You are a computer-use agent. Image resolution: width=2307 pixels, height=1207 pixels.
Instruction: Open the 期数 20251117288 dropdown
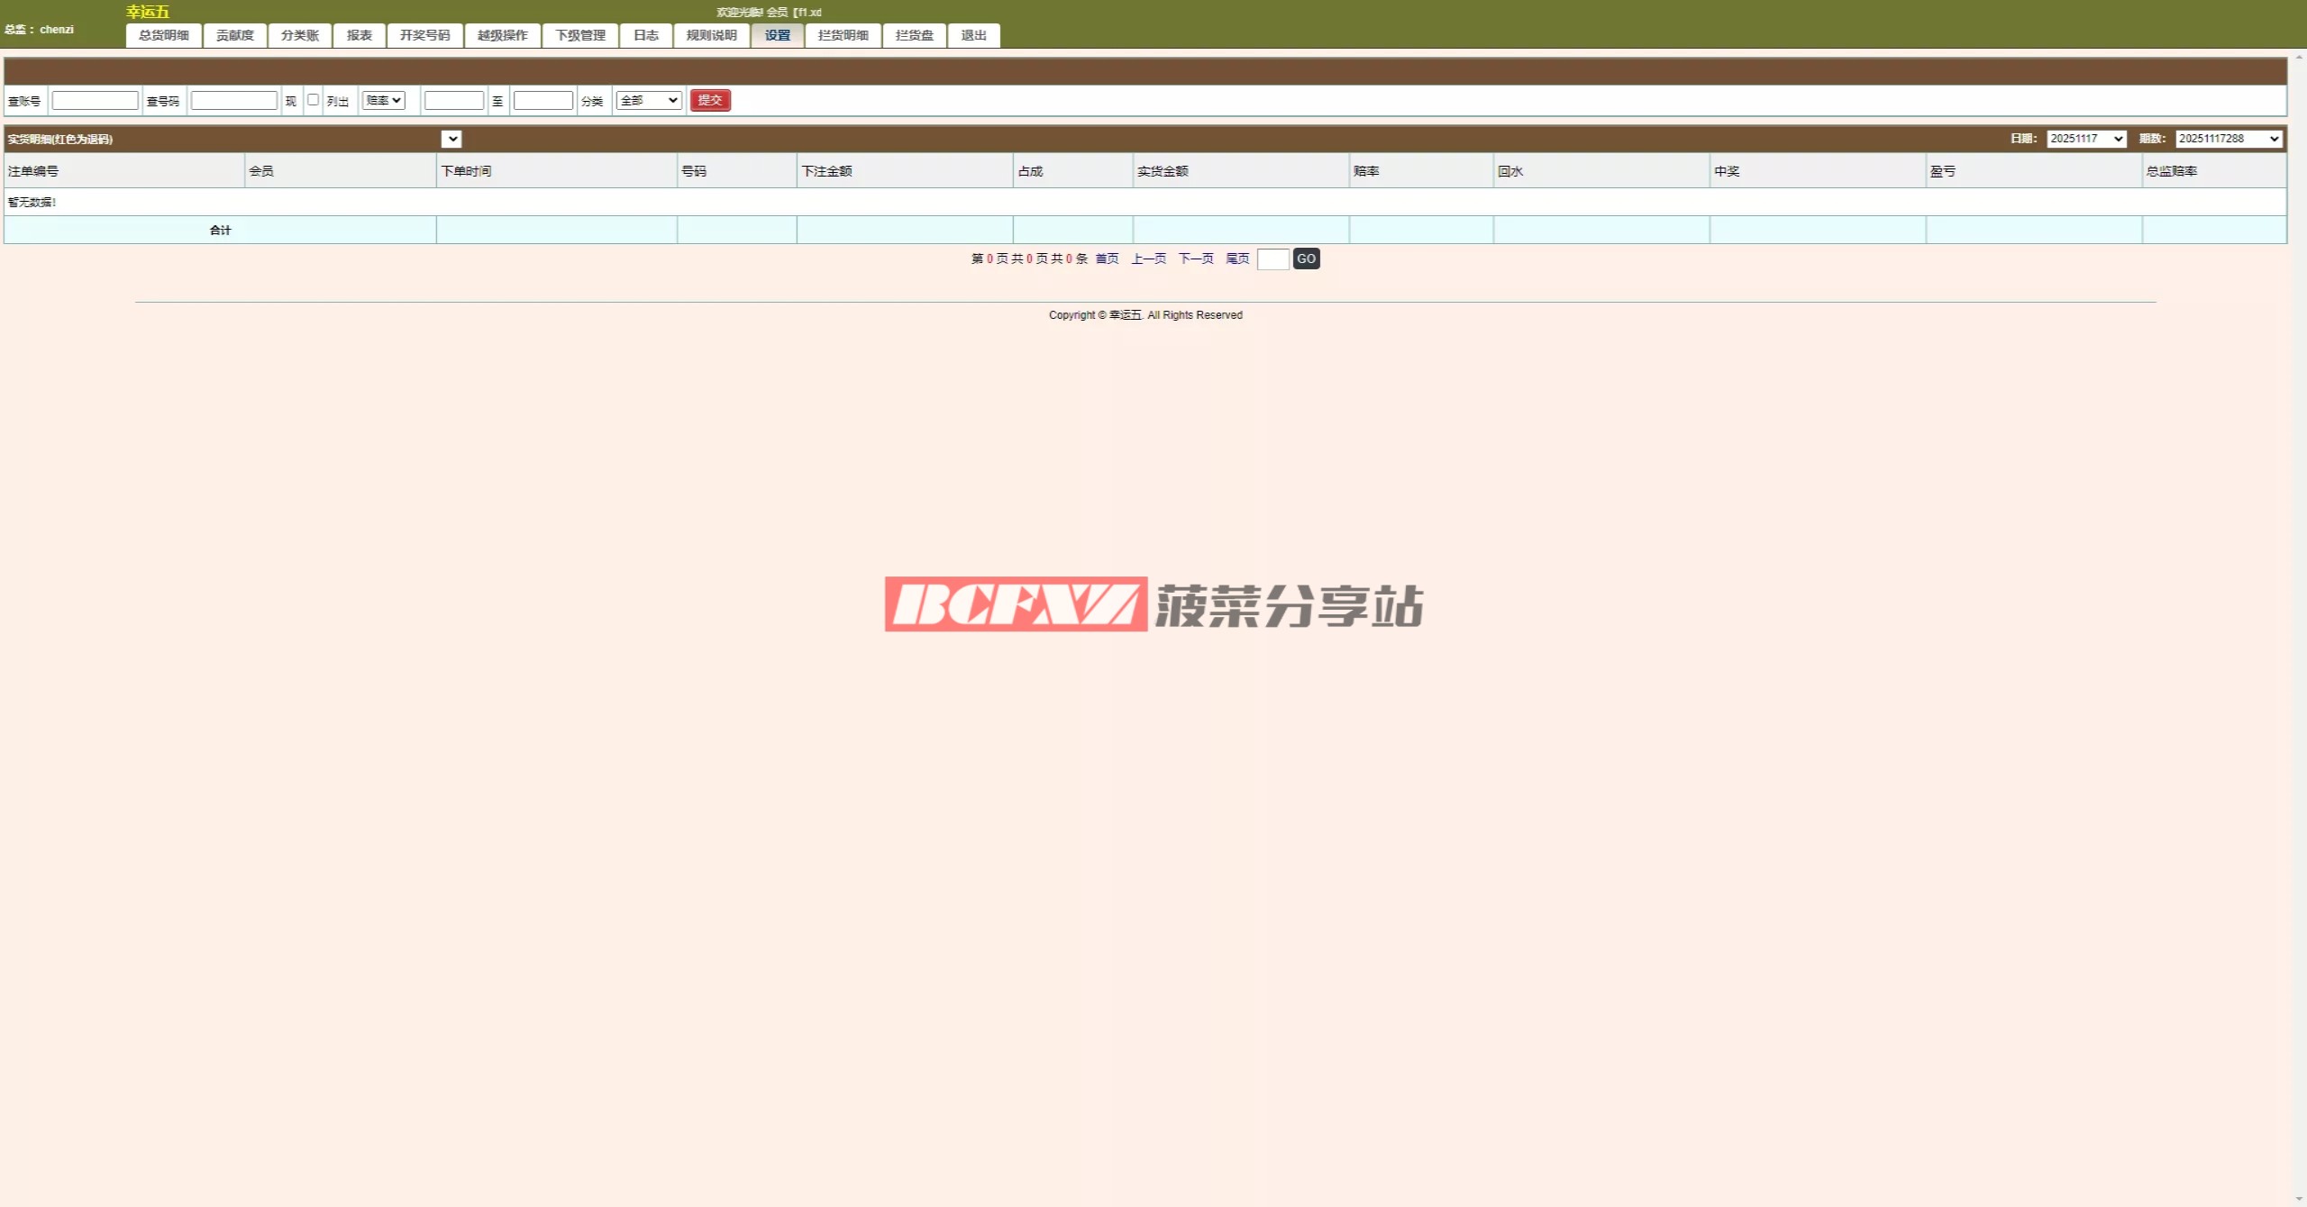[2228, 139]
